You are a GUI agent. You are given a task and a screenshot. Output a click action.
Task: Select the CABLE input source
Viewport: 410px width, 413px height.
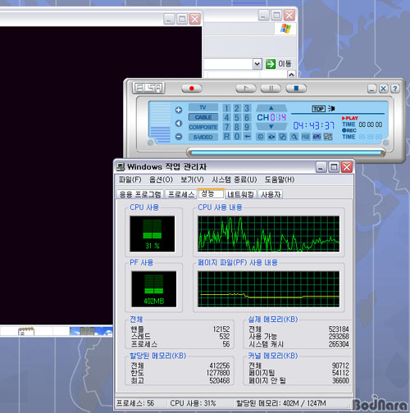(x=203, y=117)
